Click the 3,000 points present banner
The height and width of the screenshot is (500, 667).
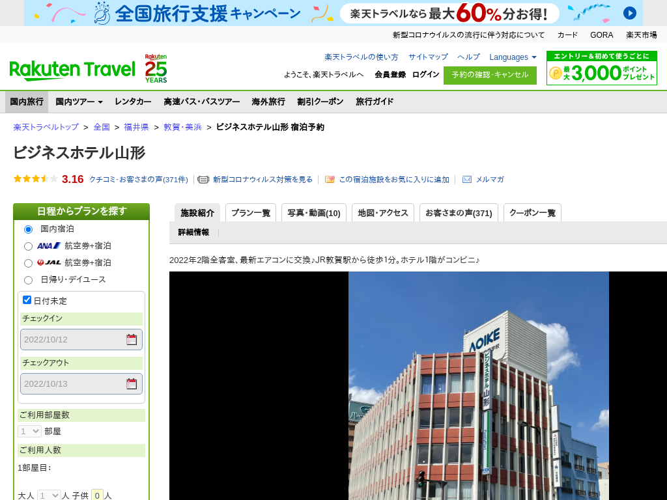click(x=601, y=68)
